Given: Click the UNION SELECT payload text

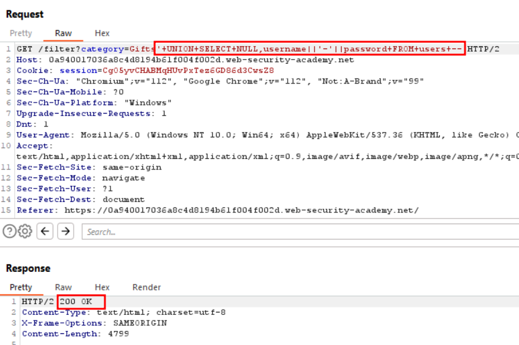Looking at the screenshot, I should click(x=310, y=49).
